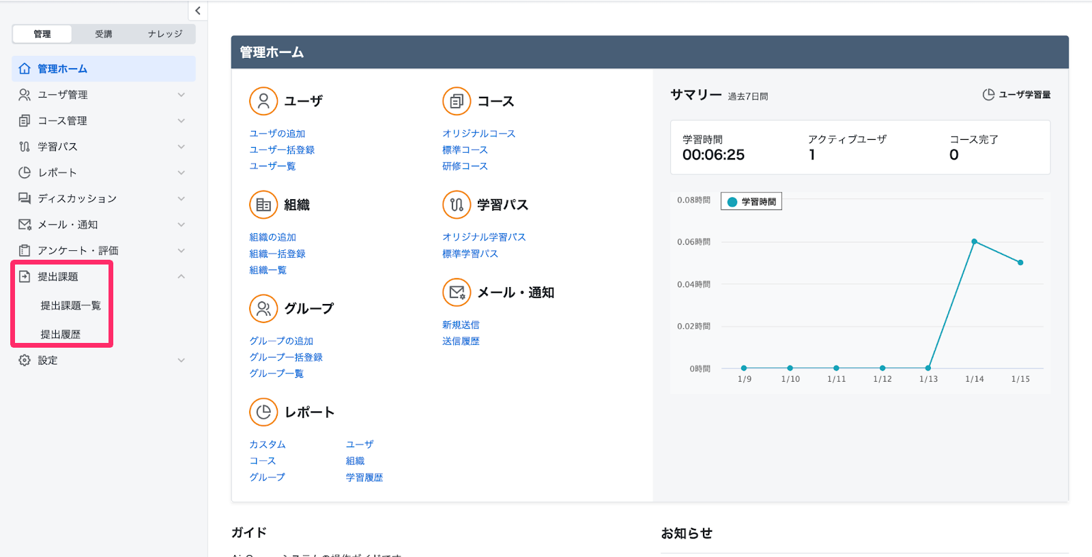Viewport: 1092px width, 557px height.
Task: Open the オリジナルコース link
Action: pos(479,134)
